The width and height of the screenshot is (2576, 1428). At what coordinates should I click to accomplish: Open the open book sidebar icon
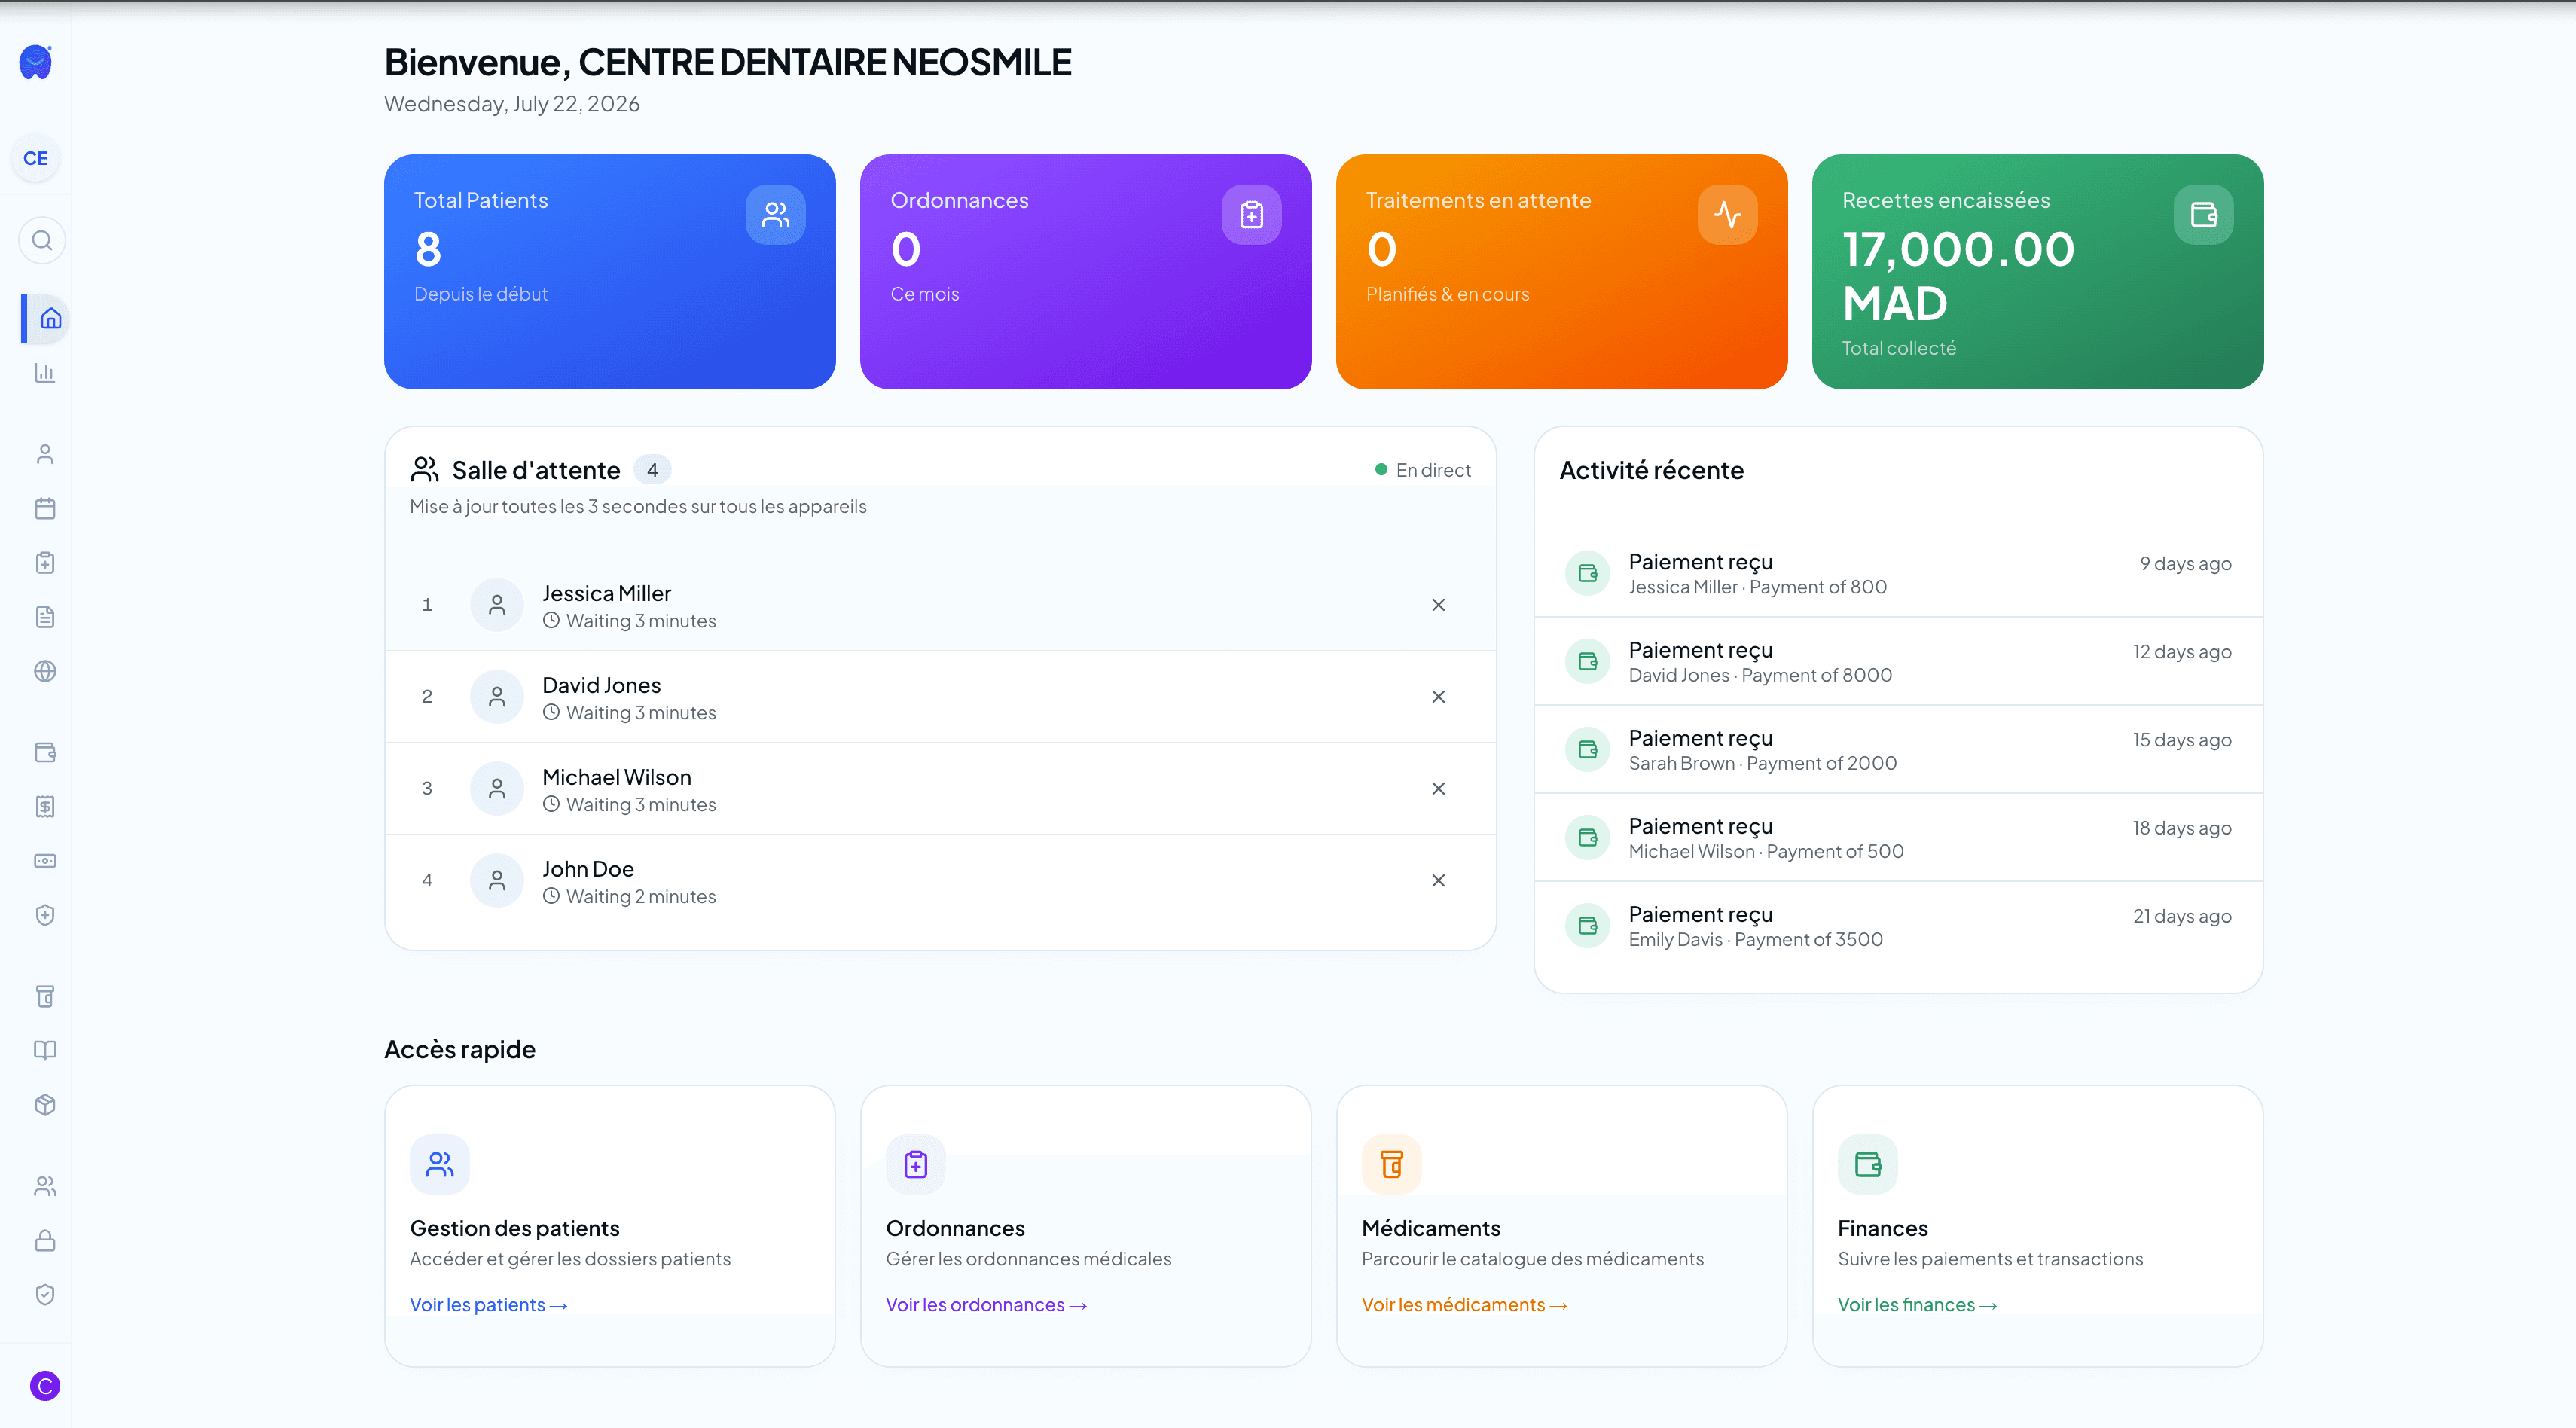click(45, 1050)
